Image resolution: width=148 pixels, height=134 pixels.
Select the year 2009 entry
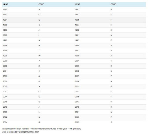pyautogui.click(x=77, y=81)
